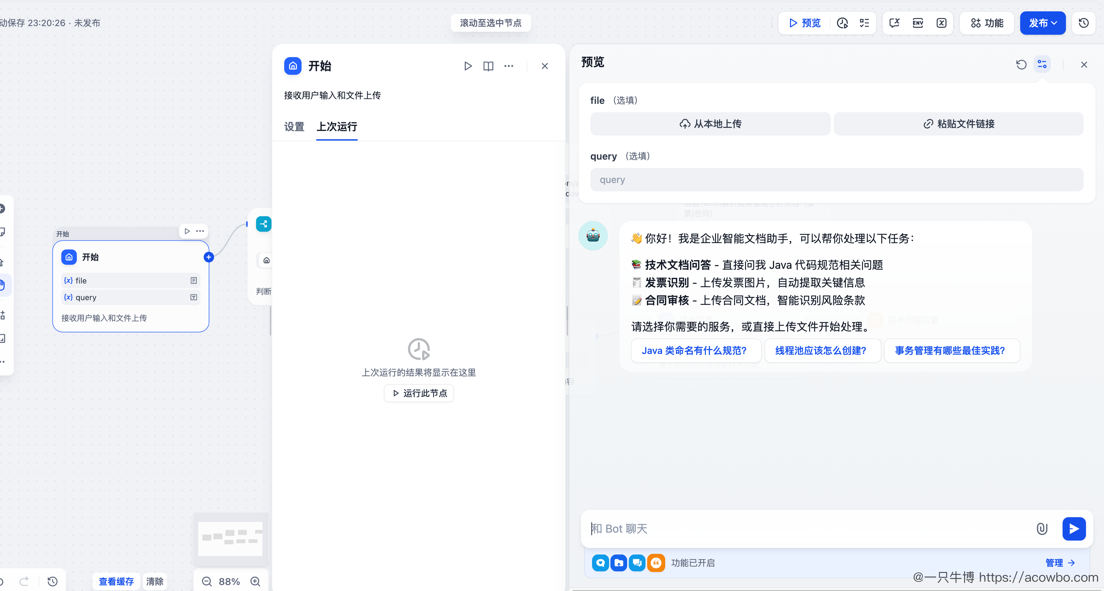
Task: Switch to the 设置 tab
Action: click(294, 127)
